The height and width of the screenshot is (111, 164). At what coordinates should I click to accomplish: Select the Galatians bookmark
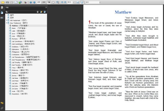pyautogui.click(x=20, y=46)
